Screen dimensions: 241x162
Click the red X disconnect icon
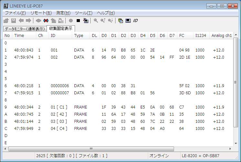(x=46, y=20)
